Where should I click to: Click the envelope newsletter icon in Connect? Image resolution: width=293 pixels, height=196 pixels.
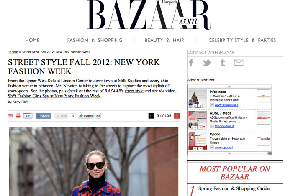[239, 63]
